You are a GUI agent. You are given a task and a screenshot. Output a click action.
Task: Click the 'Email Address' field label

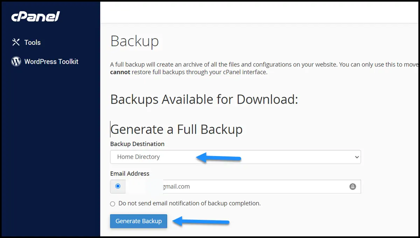pos(129,174)
